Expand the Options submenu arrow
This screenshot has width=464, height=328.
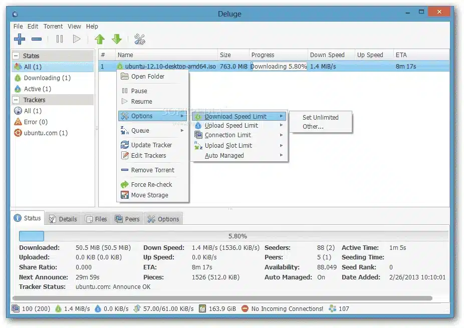click(182, 116)
